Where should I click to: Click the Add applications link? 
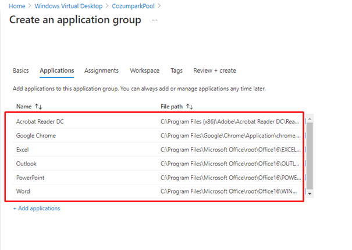[x=37, y=209]
